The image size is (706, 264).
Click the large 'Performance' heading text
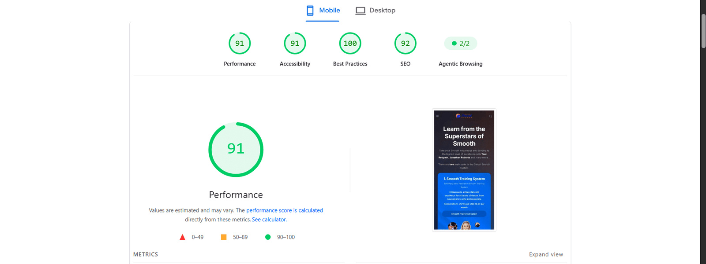[236, 194]
